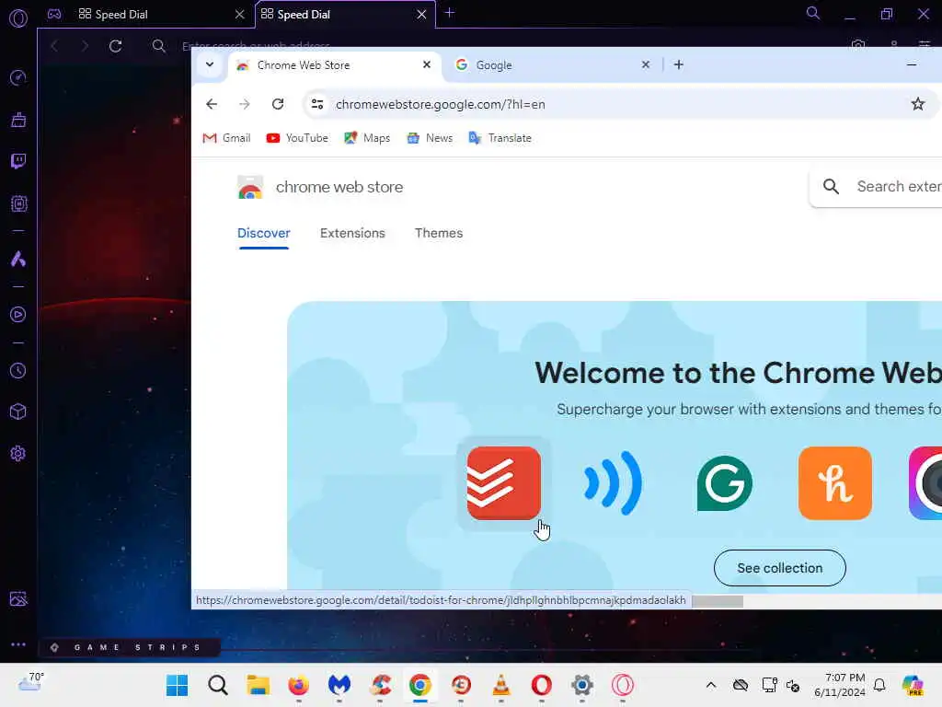View site information icon in Chrome address bar
This screenshot has width=942, height=707.
(317, 104)
